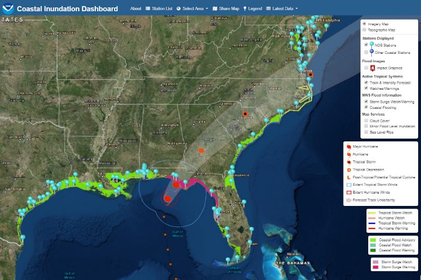
Task: Uncheck the Watches/Warnings checkbox
Action: click(x=366, y=88)
